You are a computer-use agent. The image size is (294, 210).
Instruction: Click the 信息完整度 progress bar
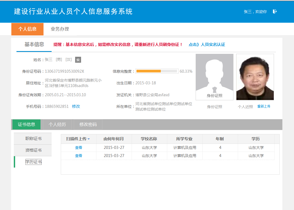[x=157, y=71]
